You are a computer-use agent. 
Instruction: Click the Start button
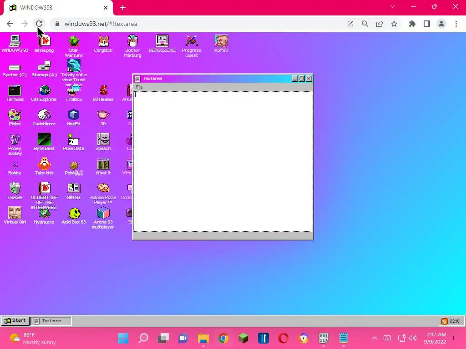15,321
